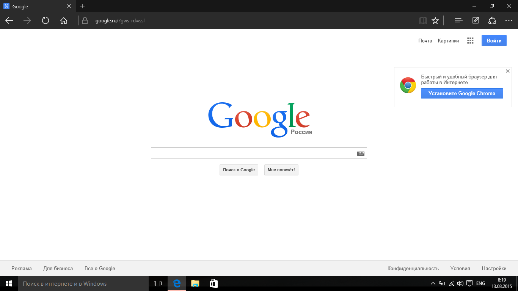518x291 pixels.
Task: Go back to the previous page
Action: [x=9, y=21]
